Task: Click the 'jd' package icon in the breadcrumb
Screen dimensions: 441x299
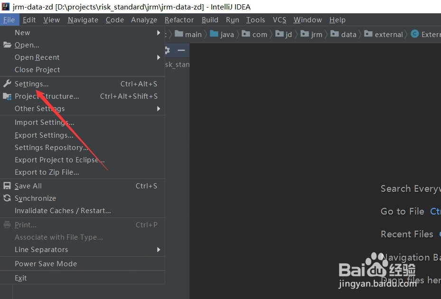Action: pos(279,34)
